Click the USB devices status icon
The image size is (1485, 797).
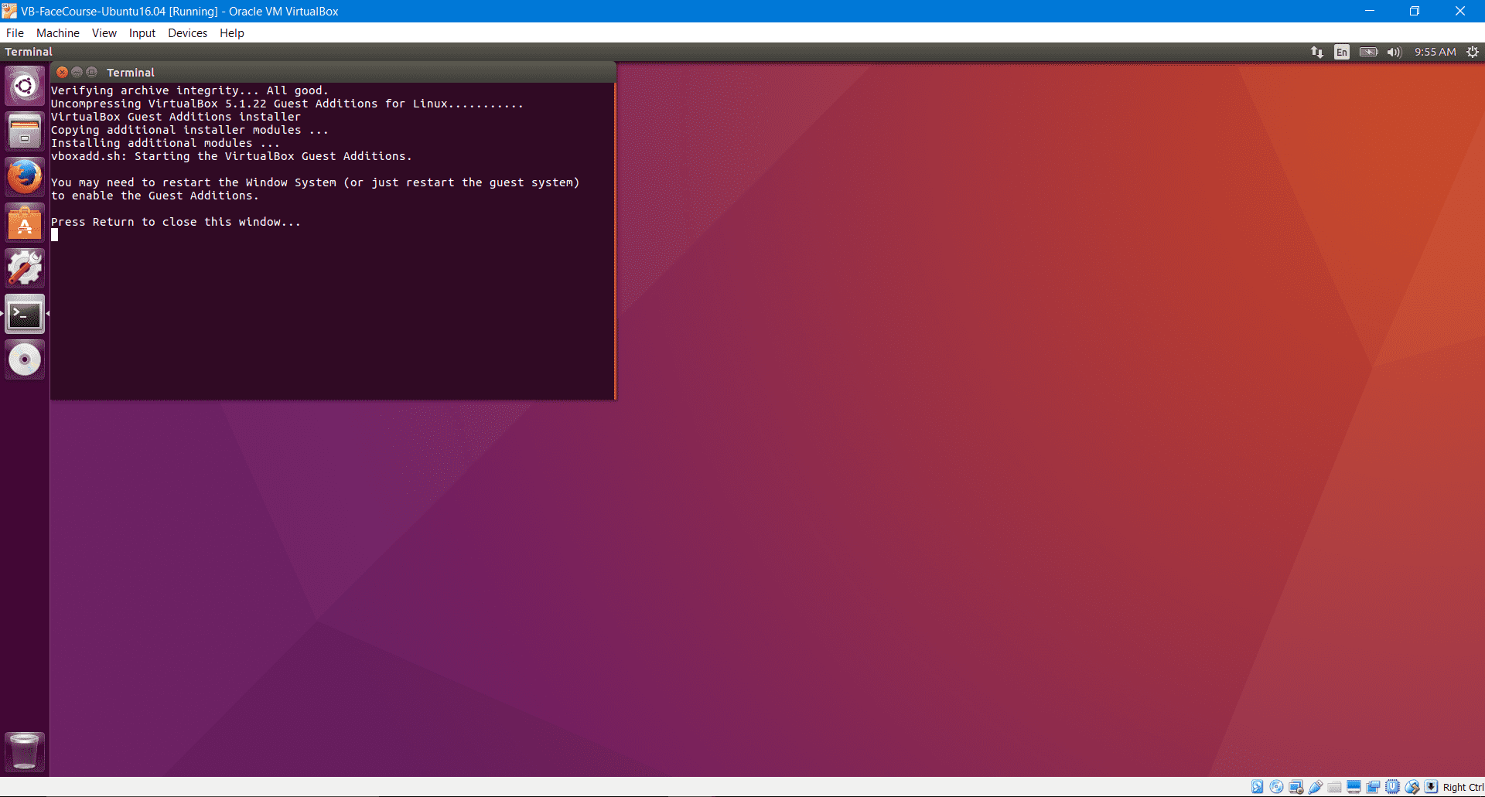point(1316,787)
